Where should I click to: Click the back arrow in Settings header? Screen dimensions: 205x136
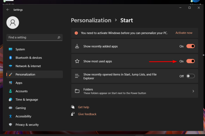8,10
